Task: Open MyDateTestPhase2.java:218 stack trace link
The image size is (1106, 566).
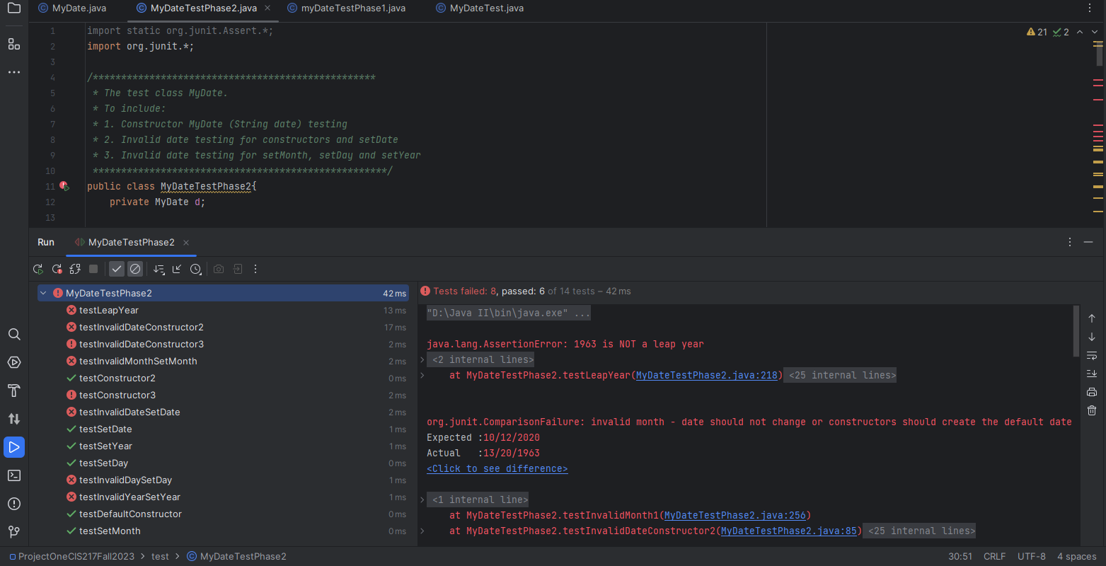Action: point(706,375)
